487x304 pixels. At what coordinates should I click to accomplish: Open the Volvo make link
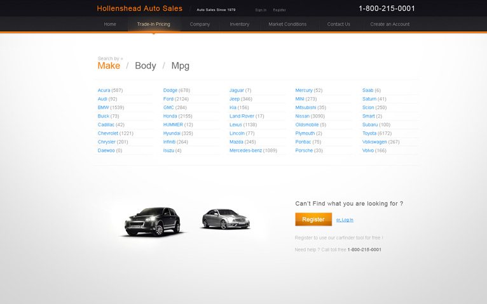pyautogui.click(x=367, y=150)
